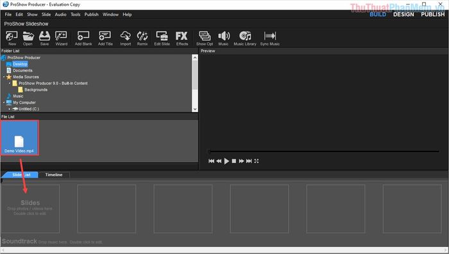Click the folder list scroll down arrow
449x254 pixels.
click(x=195, y=109)
